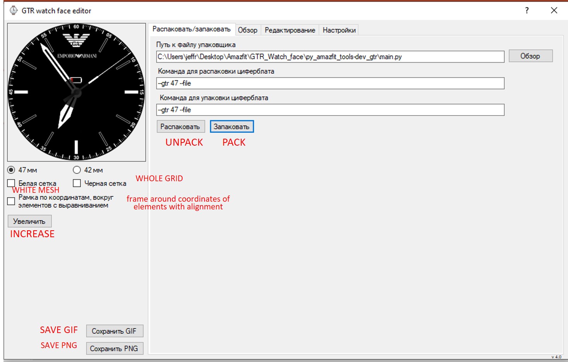The image size is (568, 362).
Task: Focus the unpack command input field
Action: click(x=330, y=83)
